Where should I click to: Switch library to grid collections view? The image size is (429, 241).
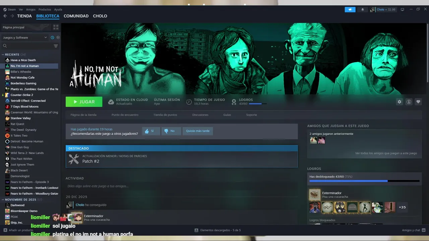(x=56, y=27)
